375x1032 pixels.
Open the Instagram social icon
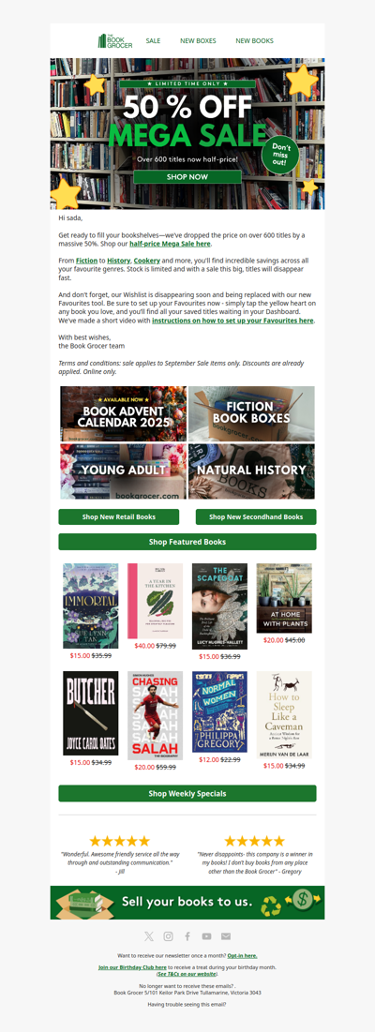[x=169, y=935]
